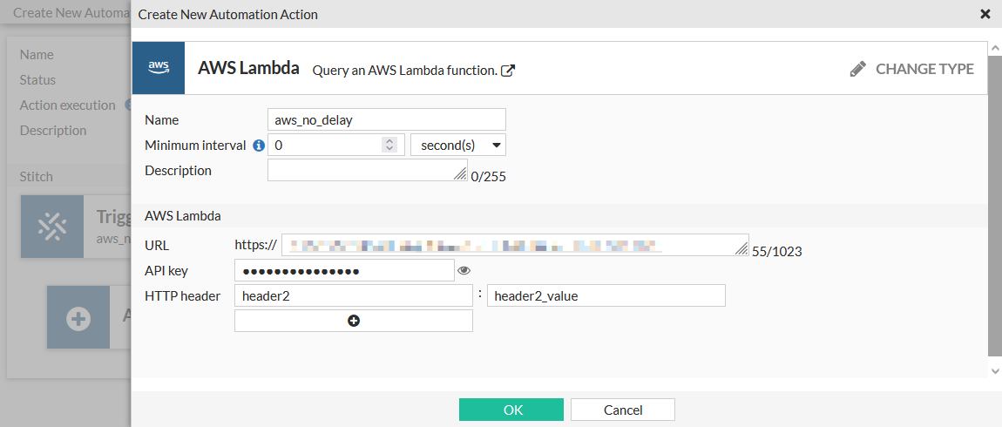Open the AWS Lambda external documentation link icon
This screenshot has width=1002, height=427.
(x=508, y=71)
